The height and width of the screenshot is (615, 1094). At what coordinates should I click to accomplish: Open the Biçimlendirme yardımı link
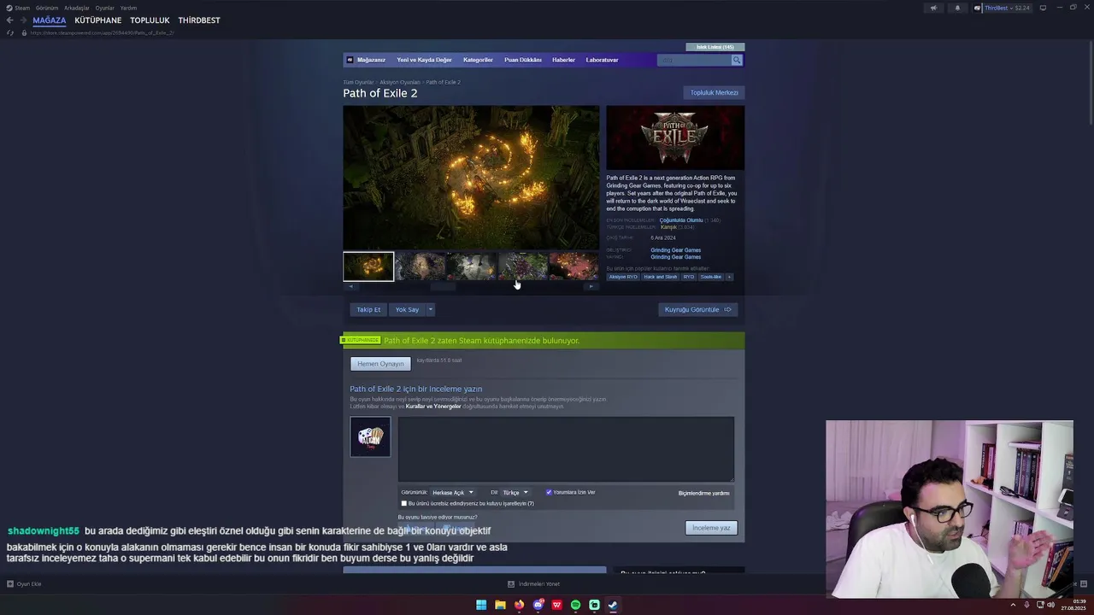click(x=703, y=493)
